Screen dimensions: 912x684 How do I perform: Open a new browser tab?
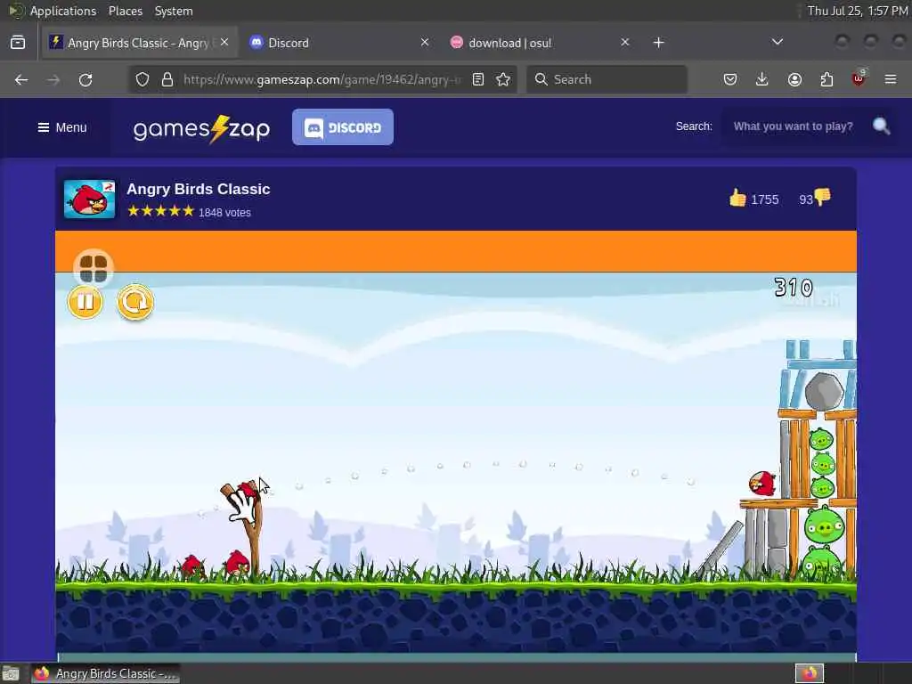click(658, 43)
